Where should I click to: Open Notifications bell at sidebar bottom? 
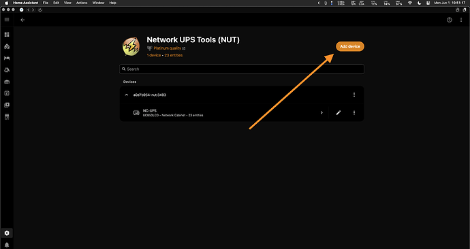[x=7, y=245]
